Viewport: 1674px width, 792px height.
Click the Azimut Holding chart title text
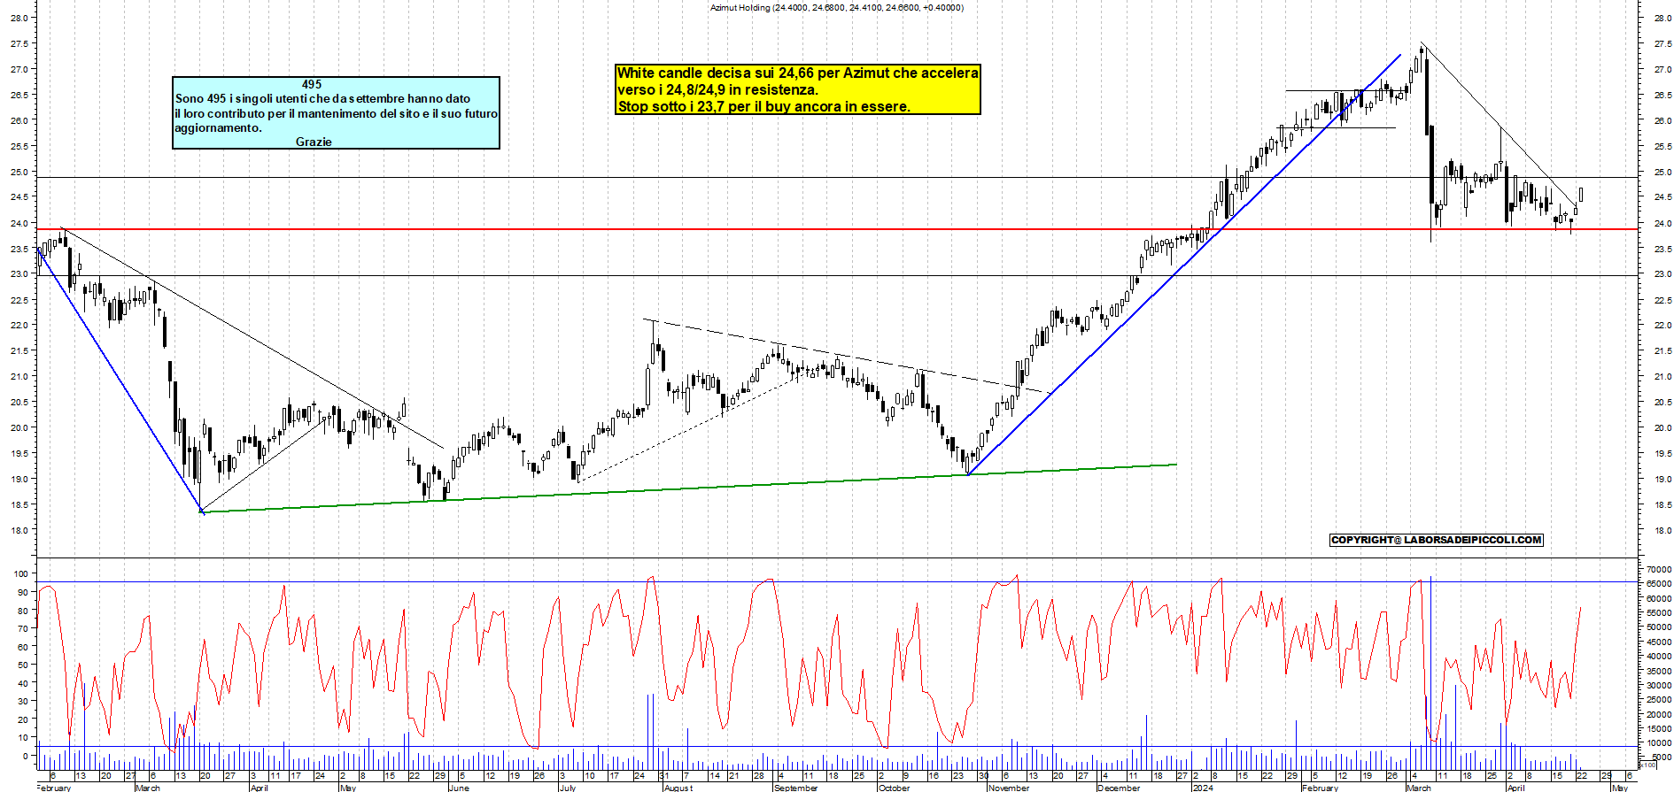[836, 7]
